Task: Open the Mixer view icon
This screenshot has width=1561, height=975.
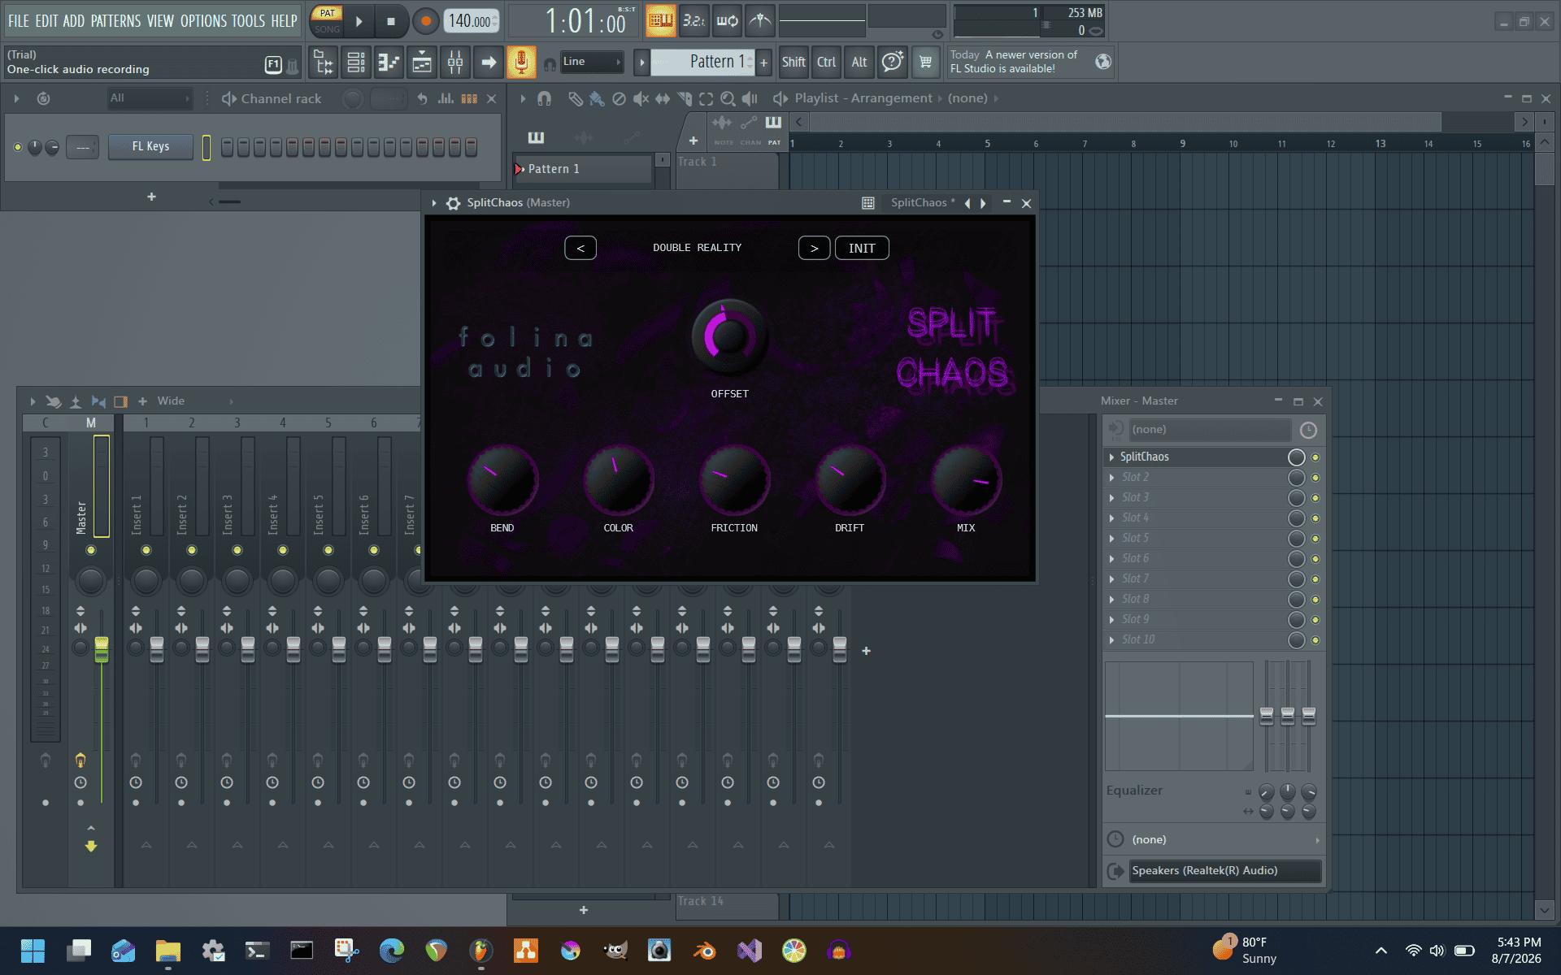Action: pos(455,63)
